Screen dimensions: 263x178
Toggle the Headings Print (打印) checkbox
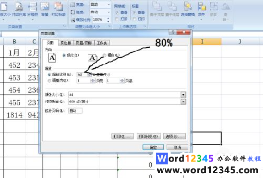point(134,19)
